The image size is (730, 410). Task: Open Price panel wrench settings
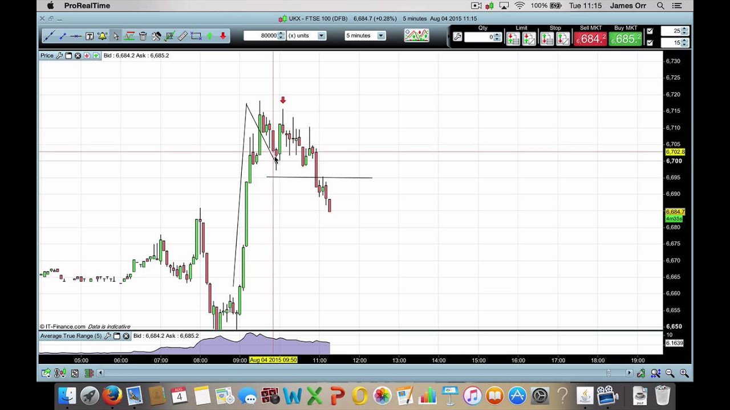coord(59,55)
